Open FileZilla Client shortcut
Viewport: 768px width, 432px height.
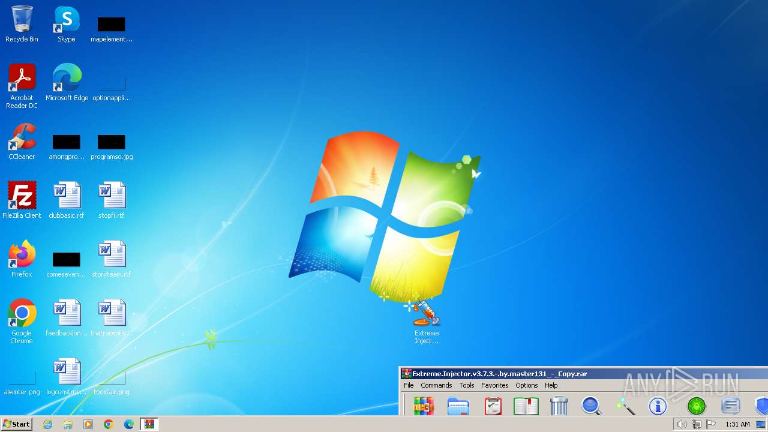pyautogui.click(x=22, y=200)
